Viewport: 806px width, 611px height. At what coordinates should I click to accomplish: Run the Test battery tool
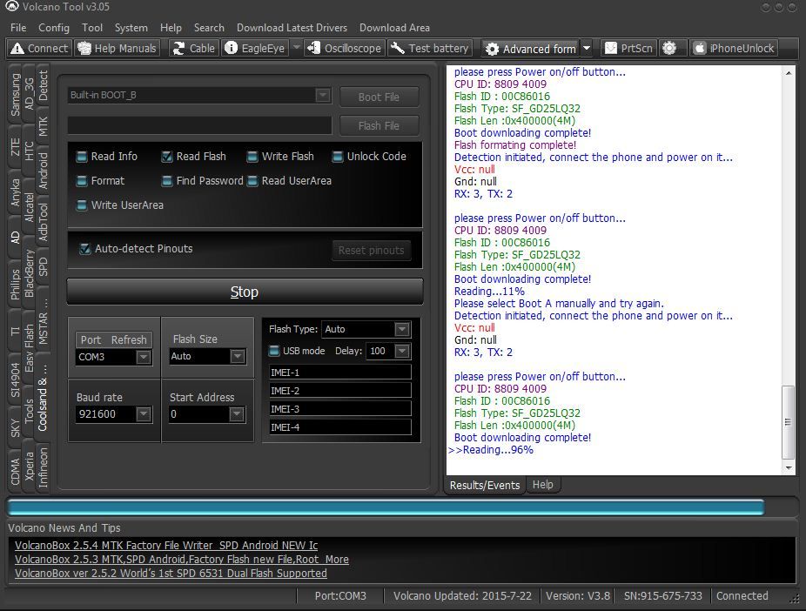click(431, 49)
